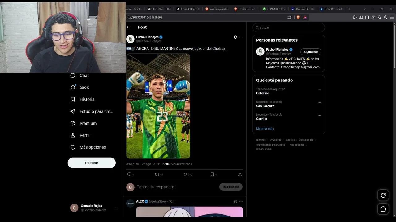Go back using the Post header arrow

point(128,27)
